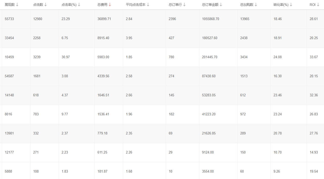Select the order amount 1055868.70 cell

[210, 19]
